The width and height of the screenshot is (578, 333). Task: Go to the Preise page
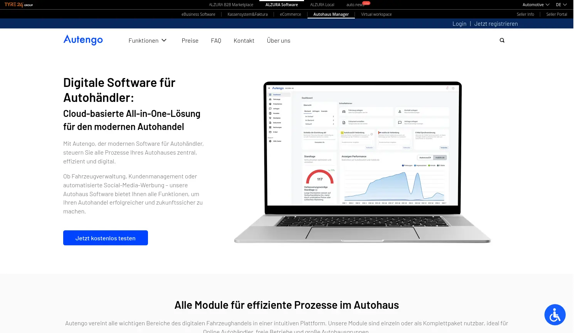(x=190, y=40)
